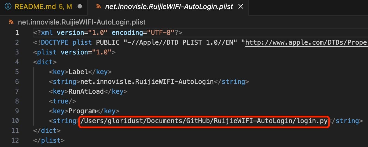Click the plist file icon in breadcrumb

click(11, 22)
